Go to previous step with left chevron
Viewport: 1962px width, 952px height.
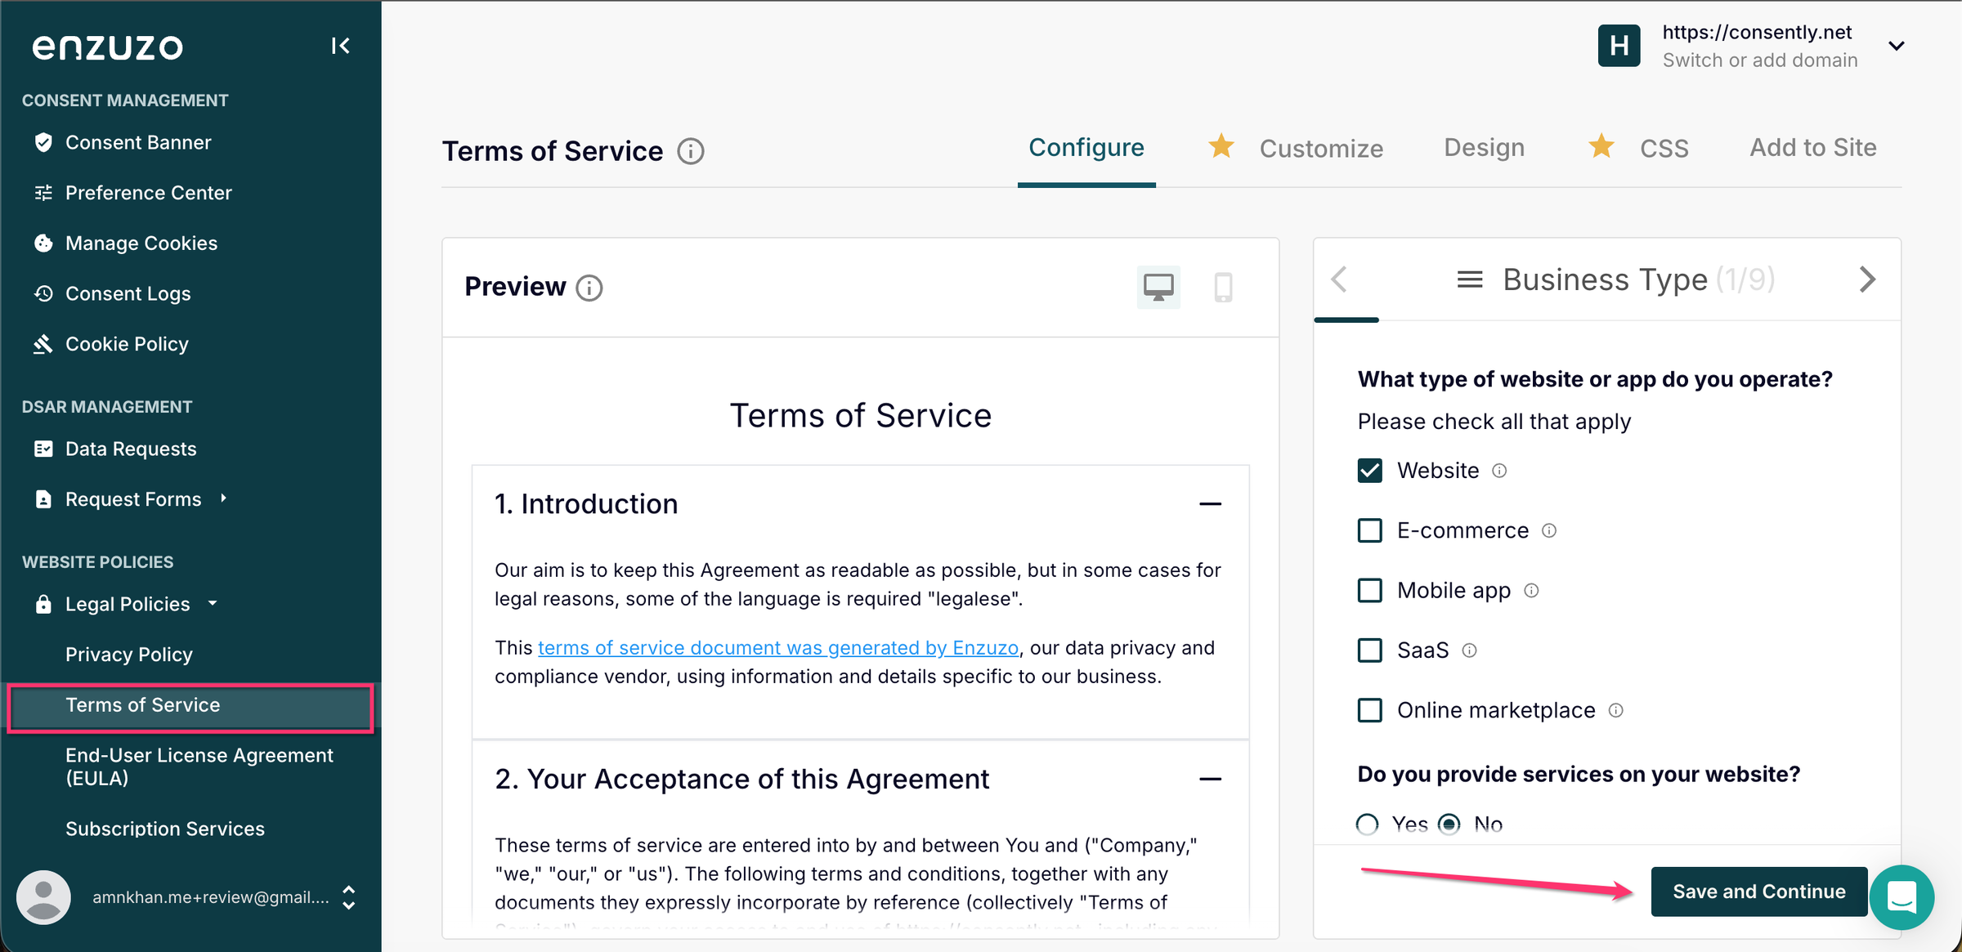coord(1339,279)
